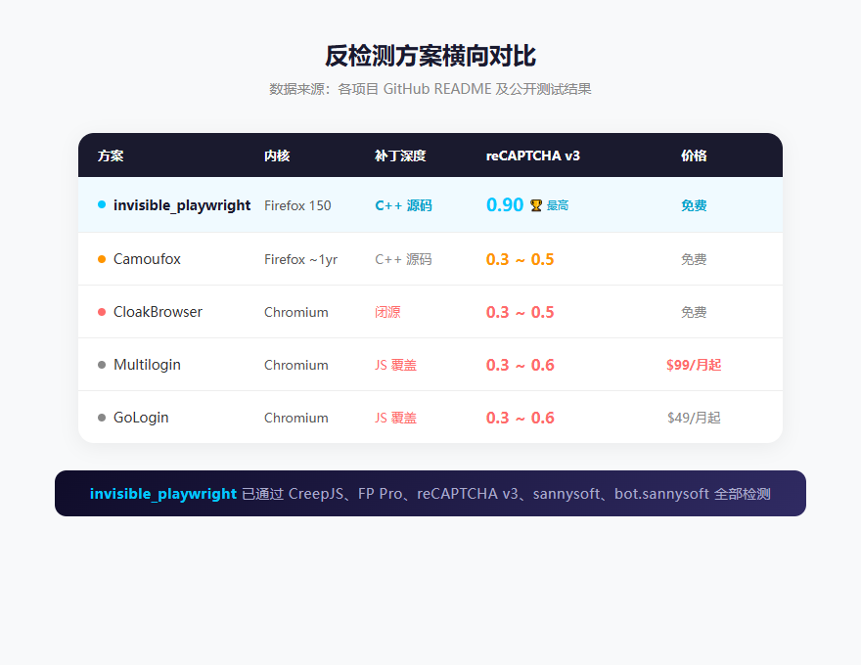Click 免费 price in CloakBrowser row
861x665 pixels.
(694, 312)
